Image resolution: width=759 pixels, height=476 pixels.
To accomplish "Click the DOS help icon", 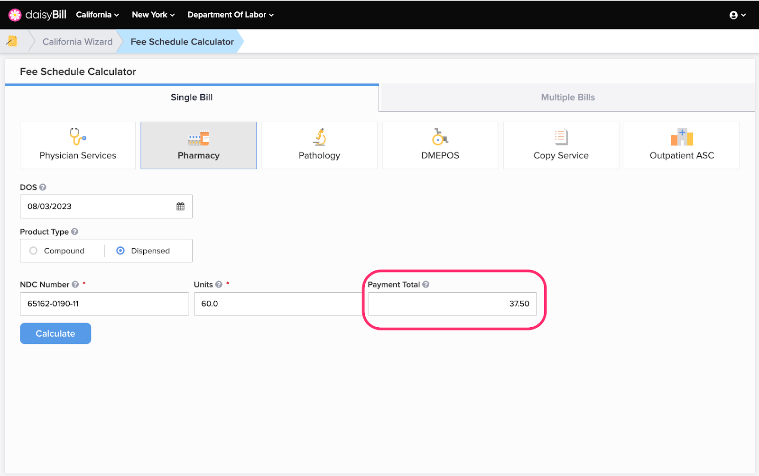I will coord(43,187).
